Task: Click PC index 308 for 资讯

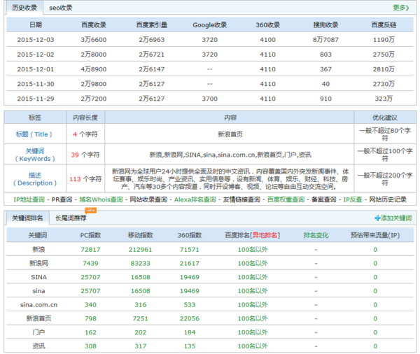Action: 90,346
